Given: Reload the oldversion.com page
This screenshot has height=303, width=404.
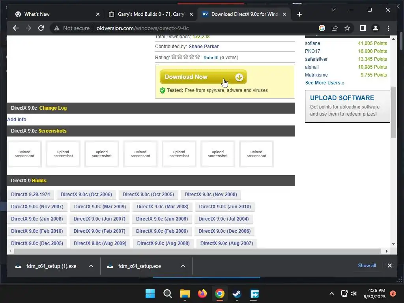Looking at the screenshot, I should coord(41,28).
